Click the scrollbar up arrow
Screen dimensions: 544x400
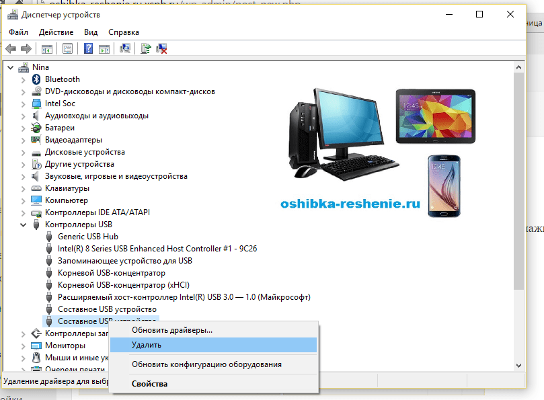pyautogui.click(x=518, y=67)
